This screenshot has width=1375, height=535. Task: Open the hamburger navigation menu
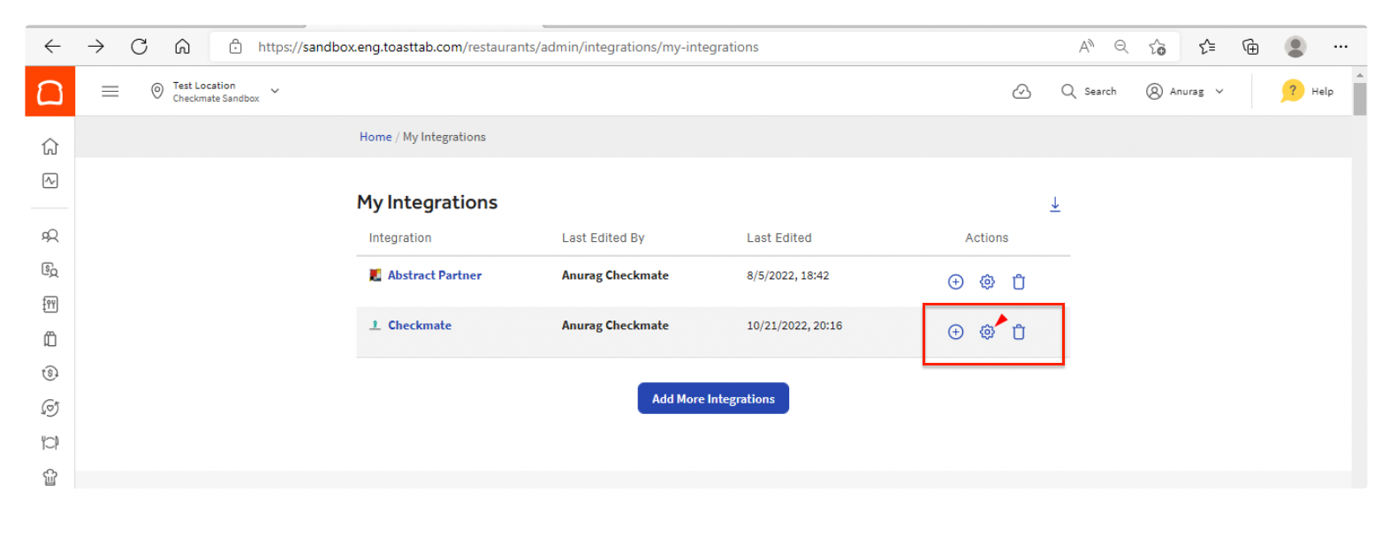(x=110, y=91)
